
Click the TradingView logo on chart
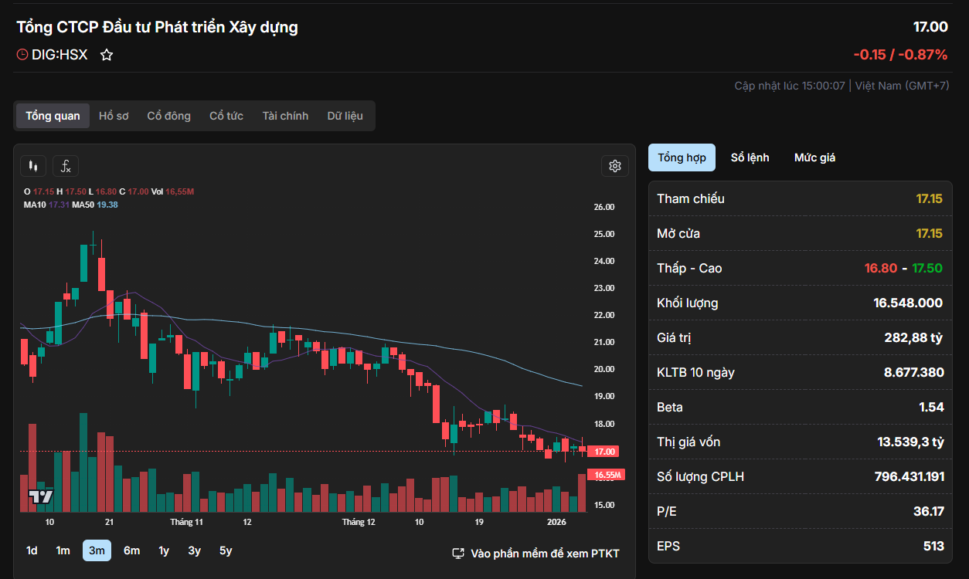41,496
